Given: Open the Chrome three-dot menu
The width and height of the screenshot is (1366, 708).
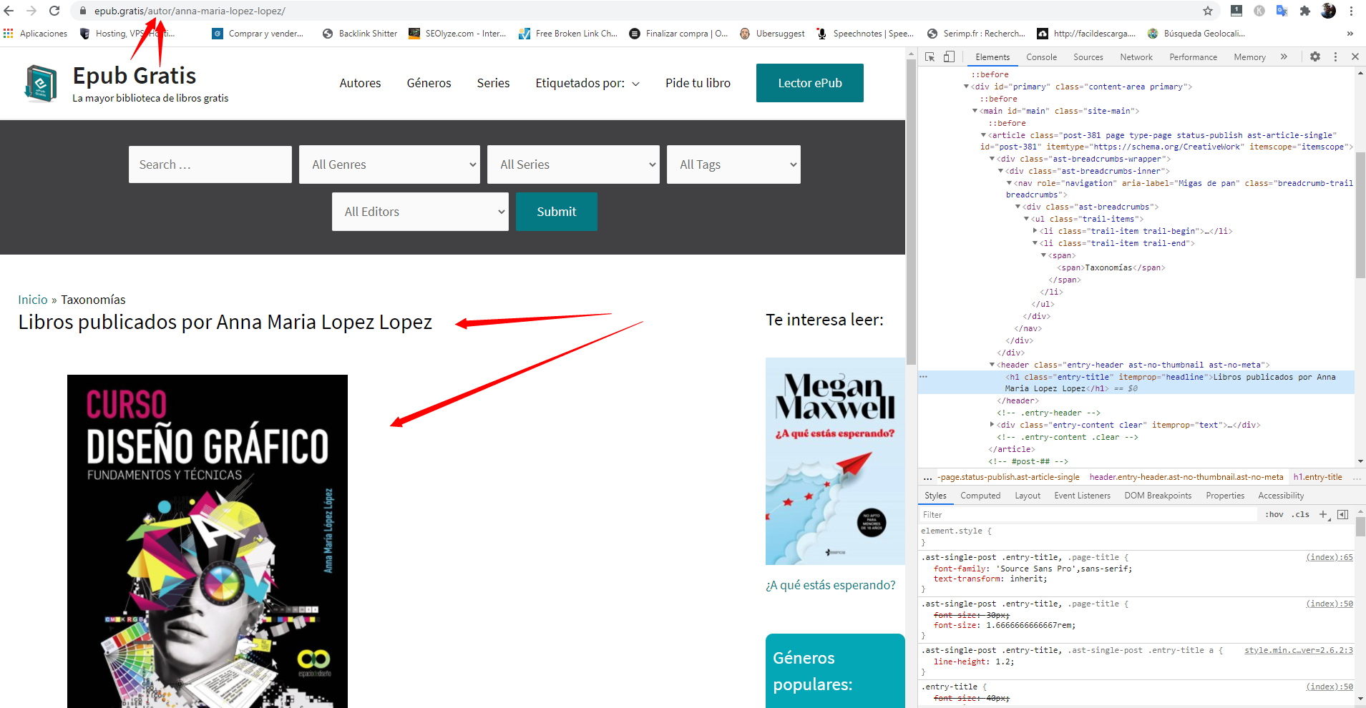Looking at the screenshot, I should pos(1352,11).
